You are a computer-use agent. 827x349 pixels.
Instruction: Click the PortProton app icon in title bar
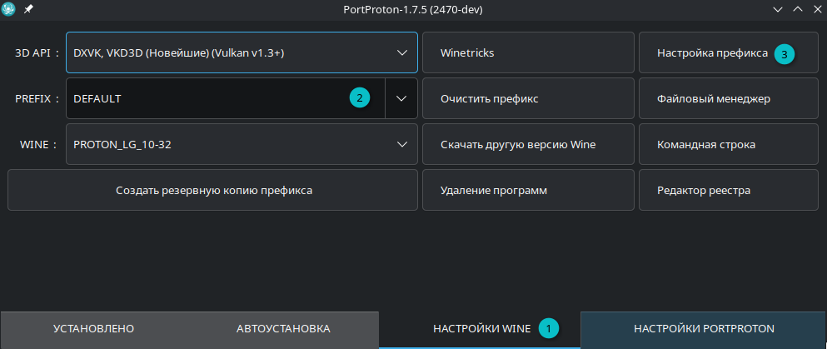(9, 9)
